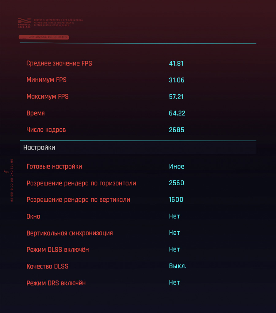The height and width of the screenshot is (313, 276).
Task: Select the Время row label
Action: [36, 113]
